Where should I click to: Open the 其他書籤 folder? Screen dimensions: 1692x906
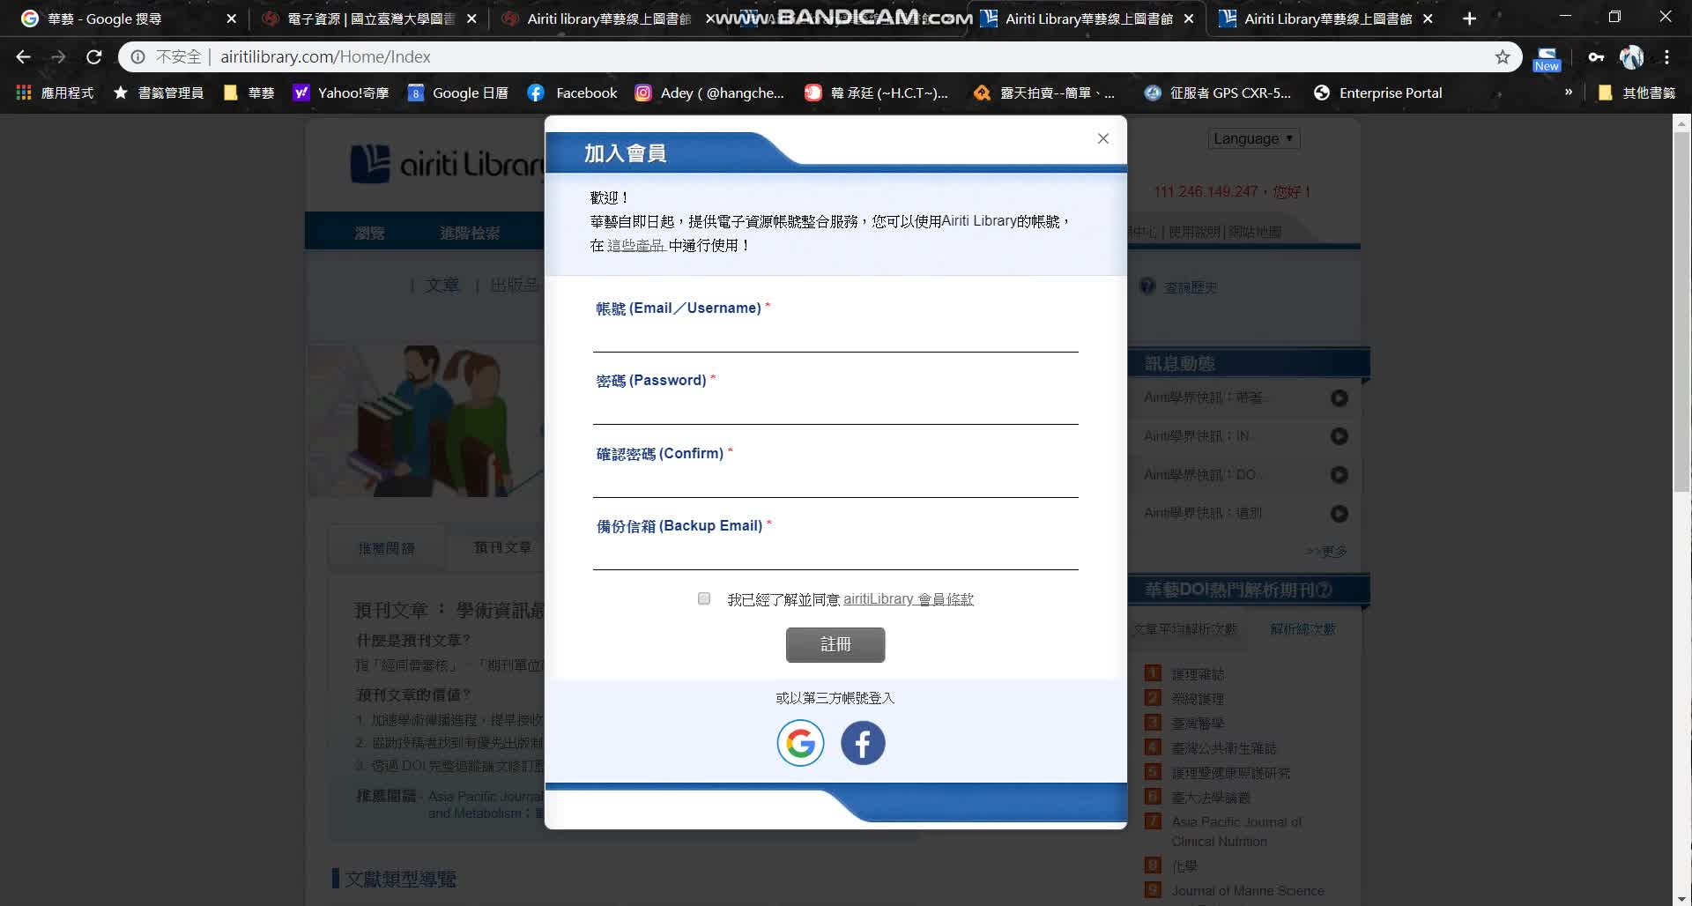(x=1636, y=93)
